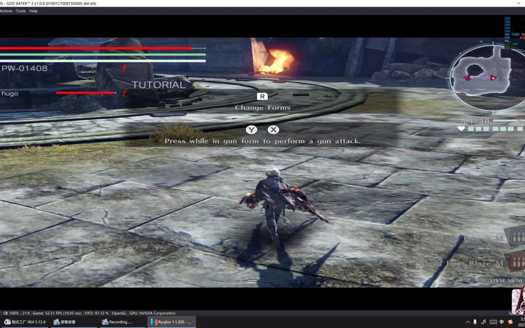The width and height of the screenshot is (525, 328).
Task: Open the X64 5.12.4 taskbar app
Action: point(25,322)
